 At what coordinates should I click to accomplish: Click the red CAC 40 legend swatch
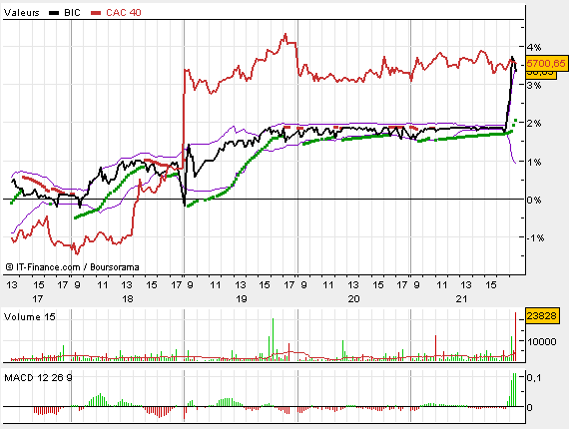[96, 13]
